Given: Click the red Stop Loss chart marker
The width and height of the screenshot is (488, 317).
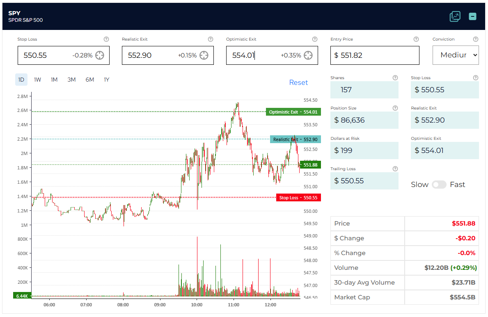Looking at the screenshot, I should pyautogui.click(x=298, y=198).
